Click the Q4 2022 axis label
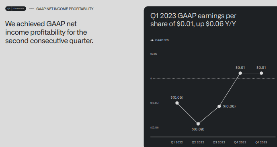277x147 pixels. pyautogui.click(x=240, y=143)
